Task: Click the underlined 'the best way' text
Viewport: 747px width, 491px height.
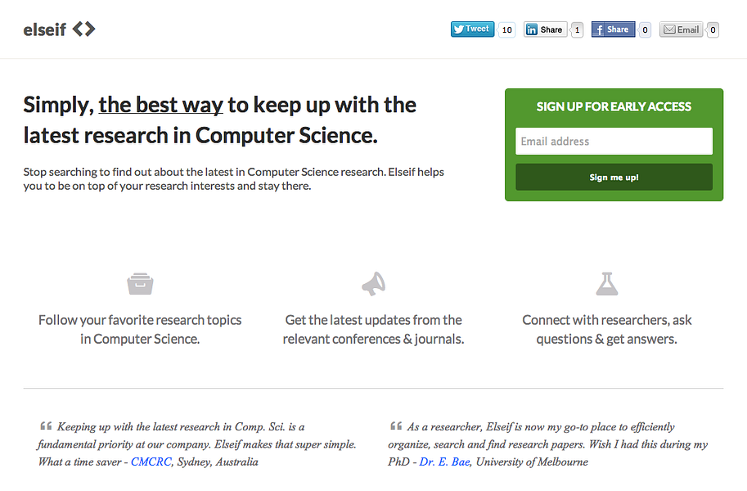Action: [160, 105]
